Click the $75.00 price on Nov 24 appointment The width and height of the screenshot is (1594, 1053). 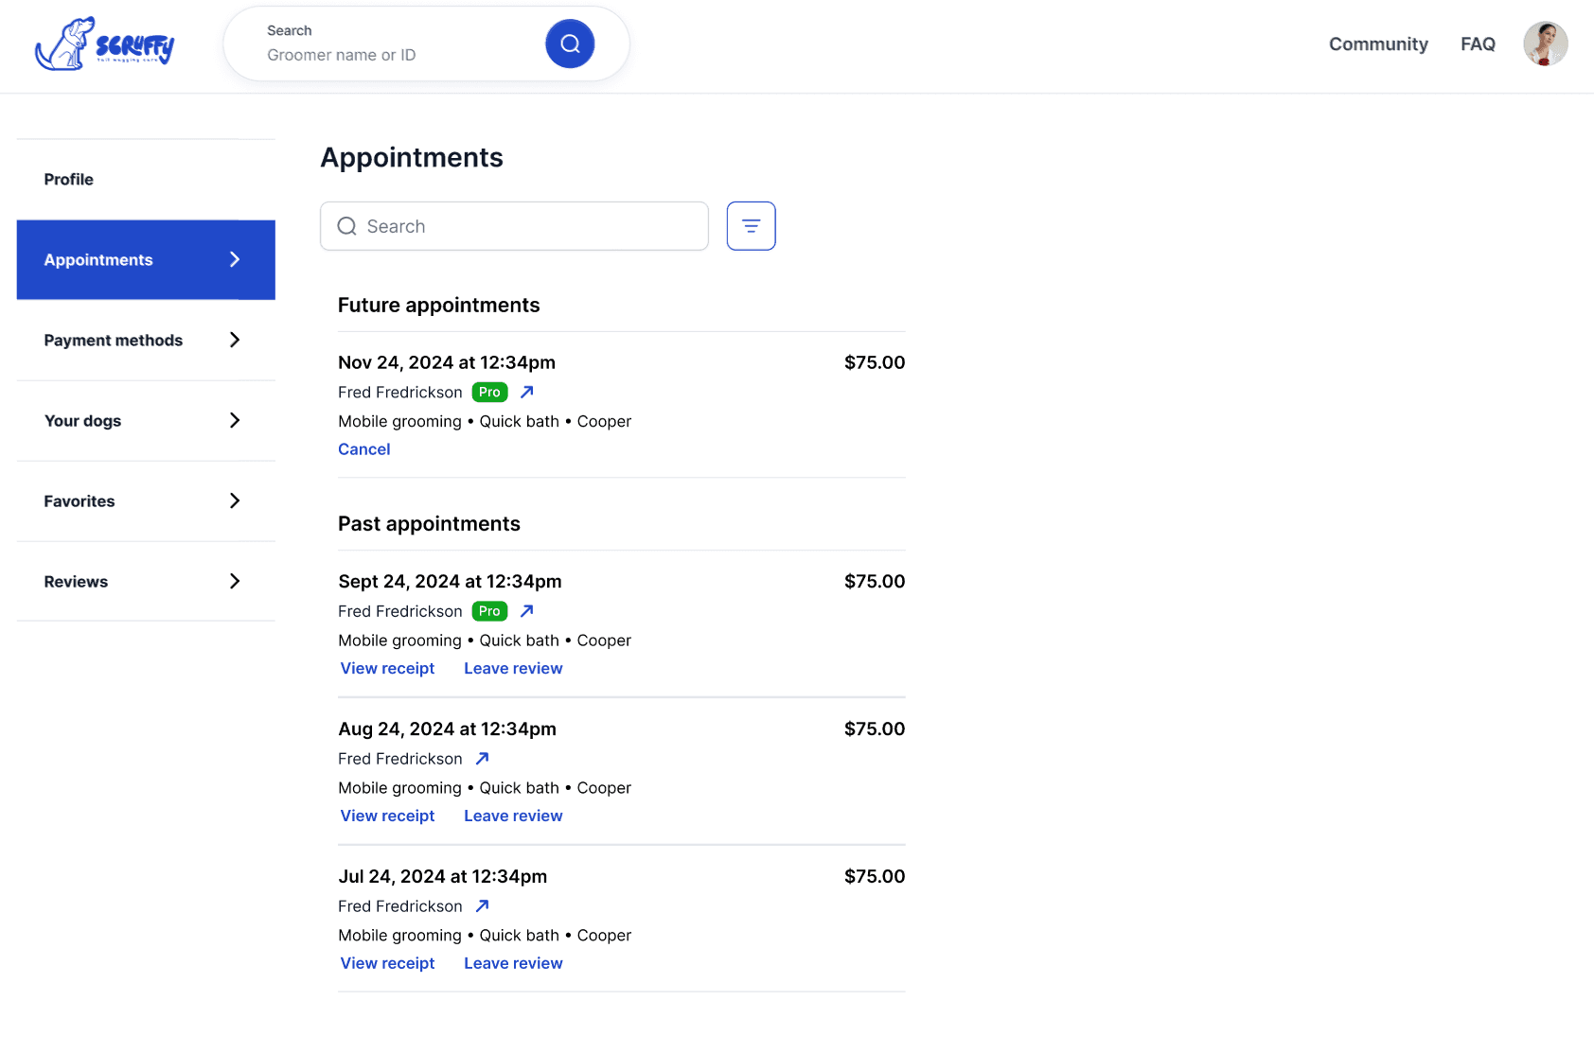(875, 362)
